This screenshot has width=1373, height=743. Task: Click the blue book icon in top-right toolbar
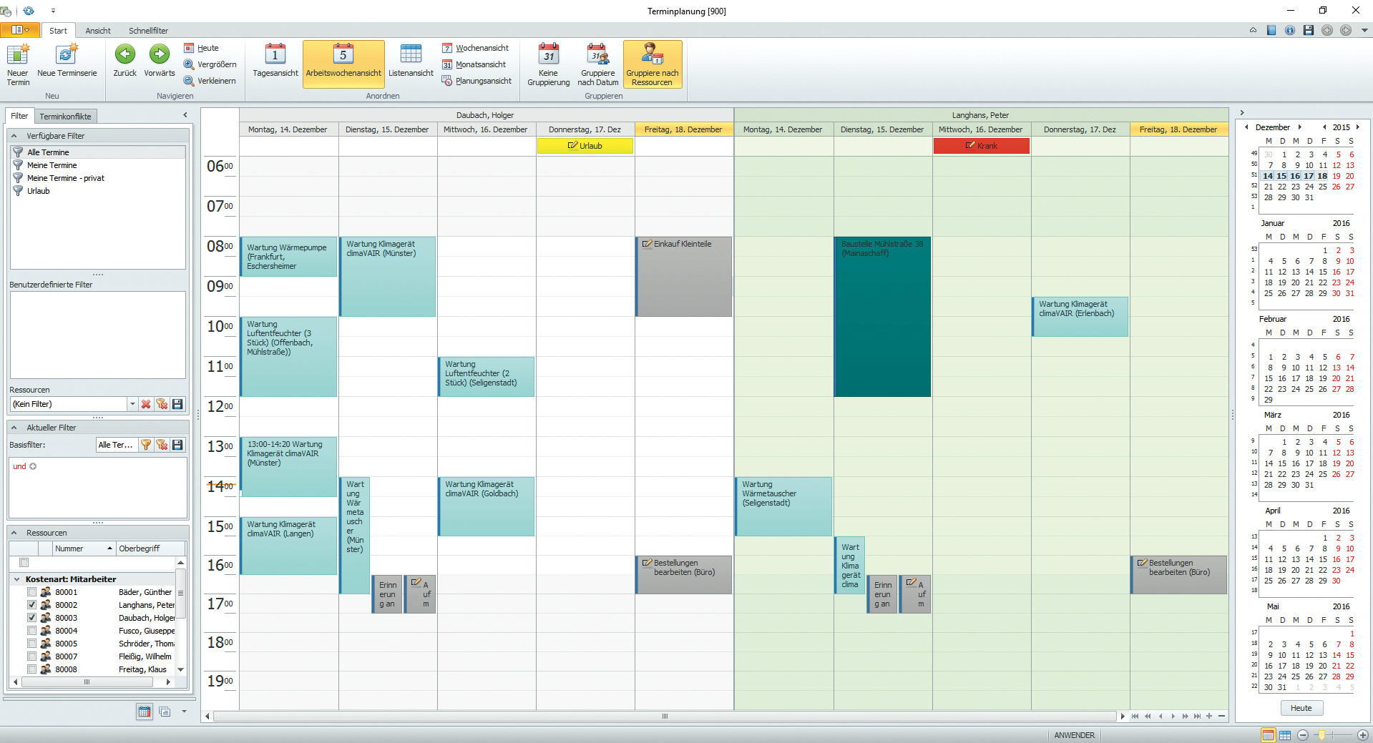(1271, 30)
